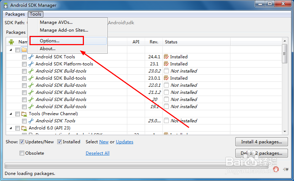The height and width of the screenshot is (181, 294).
Task: Click wrench icon of Android SDK Platform-tools
Action: [x=31, y=64]
